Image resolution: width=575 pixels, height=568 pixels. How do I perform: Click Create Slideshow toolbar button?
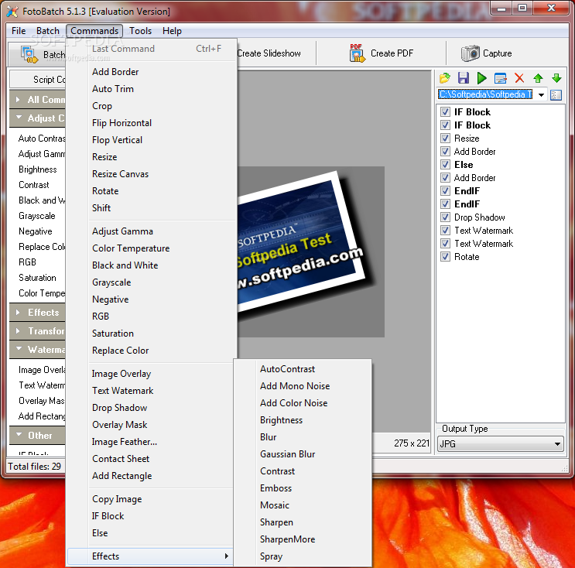pos(269,53)
